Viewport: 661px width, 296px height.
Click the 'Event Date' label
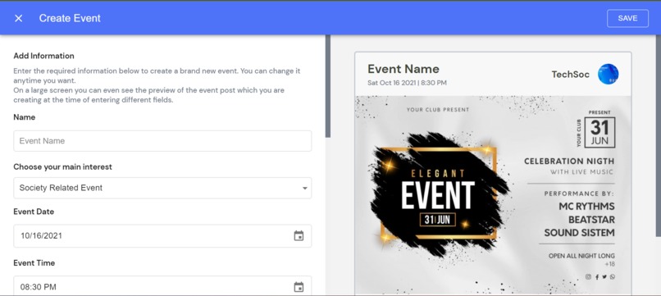click(34, 212)
